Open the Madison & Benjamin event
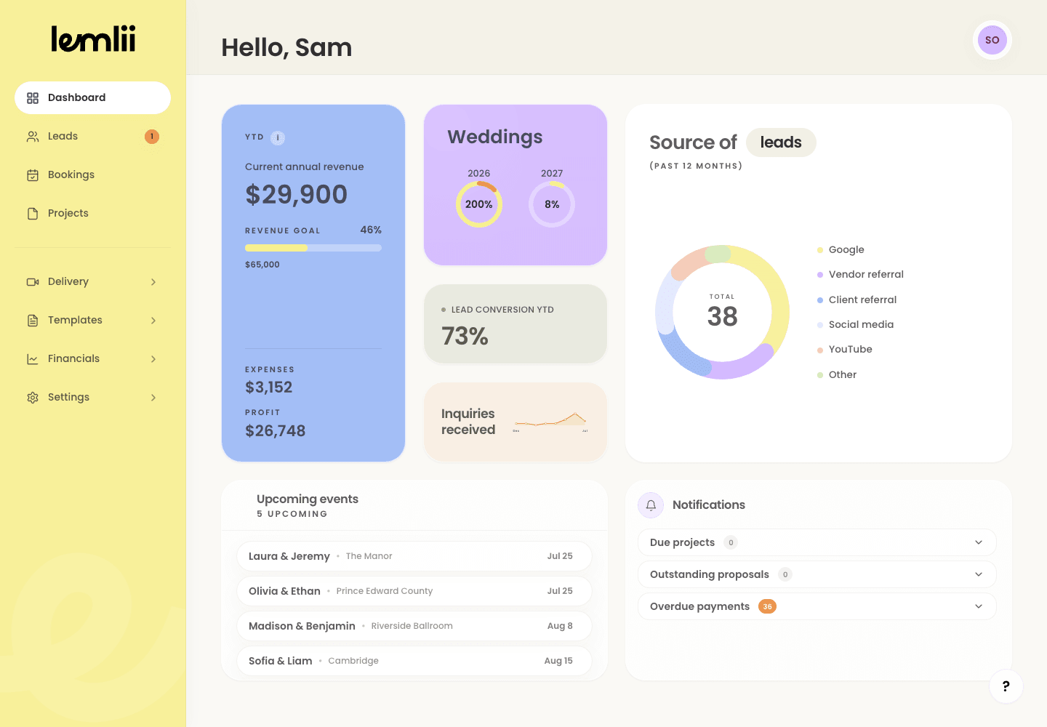Image resolution: width=1047 pixels, height=727 pixels. coord(414,626)
